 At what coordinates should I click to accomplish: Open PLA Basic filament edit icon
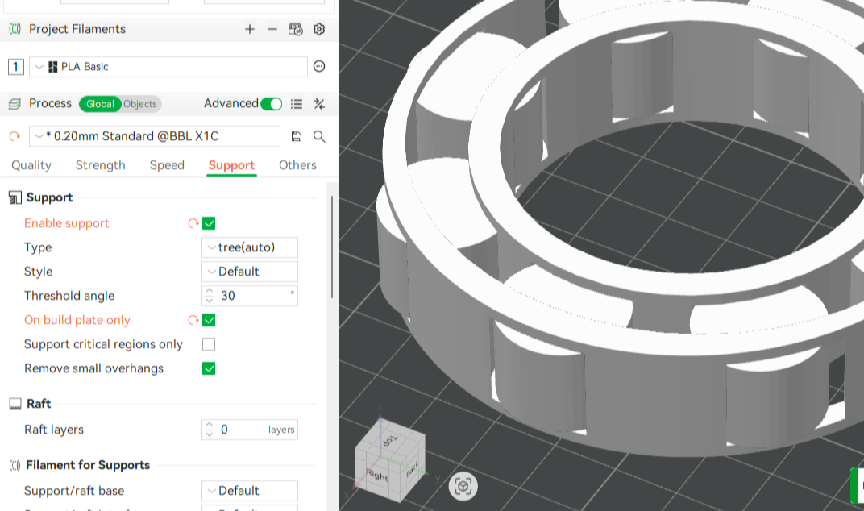point(319,67)
